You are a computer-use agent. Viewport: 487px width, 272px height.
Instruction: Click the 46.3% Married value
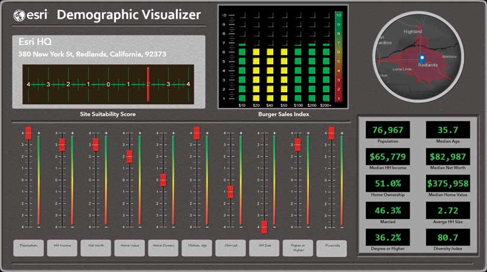click(388, 211)
